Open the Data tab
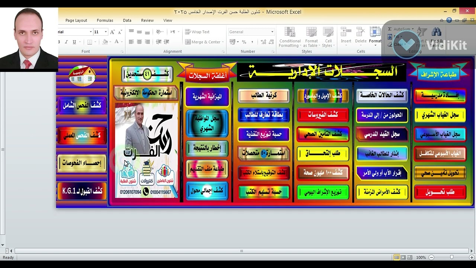 pos(127,20)
